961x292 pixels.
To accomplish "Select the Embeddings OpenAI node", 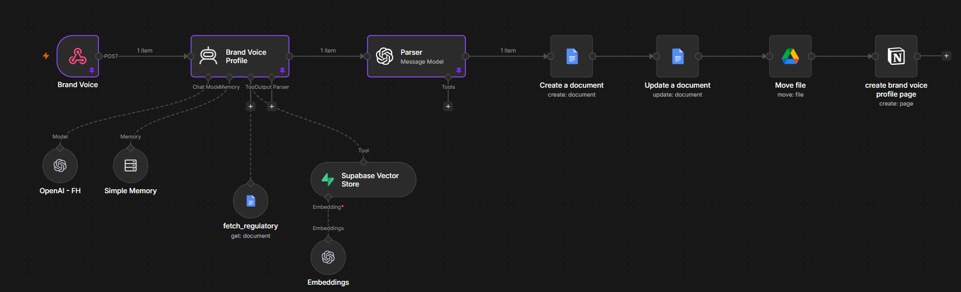I will coord(328,257).
